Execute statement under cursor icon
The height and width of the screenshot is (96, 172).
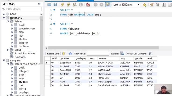pyautogui.click(x=69, y=5)
